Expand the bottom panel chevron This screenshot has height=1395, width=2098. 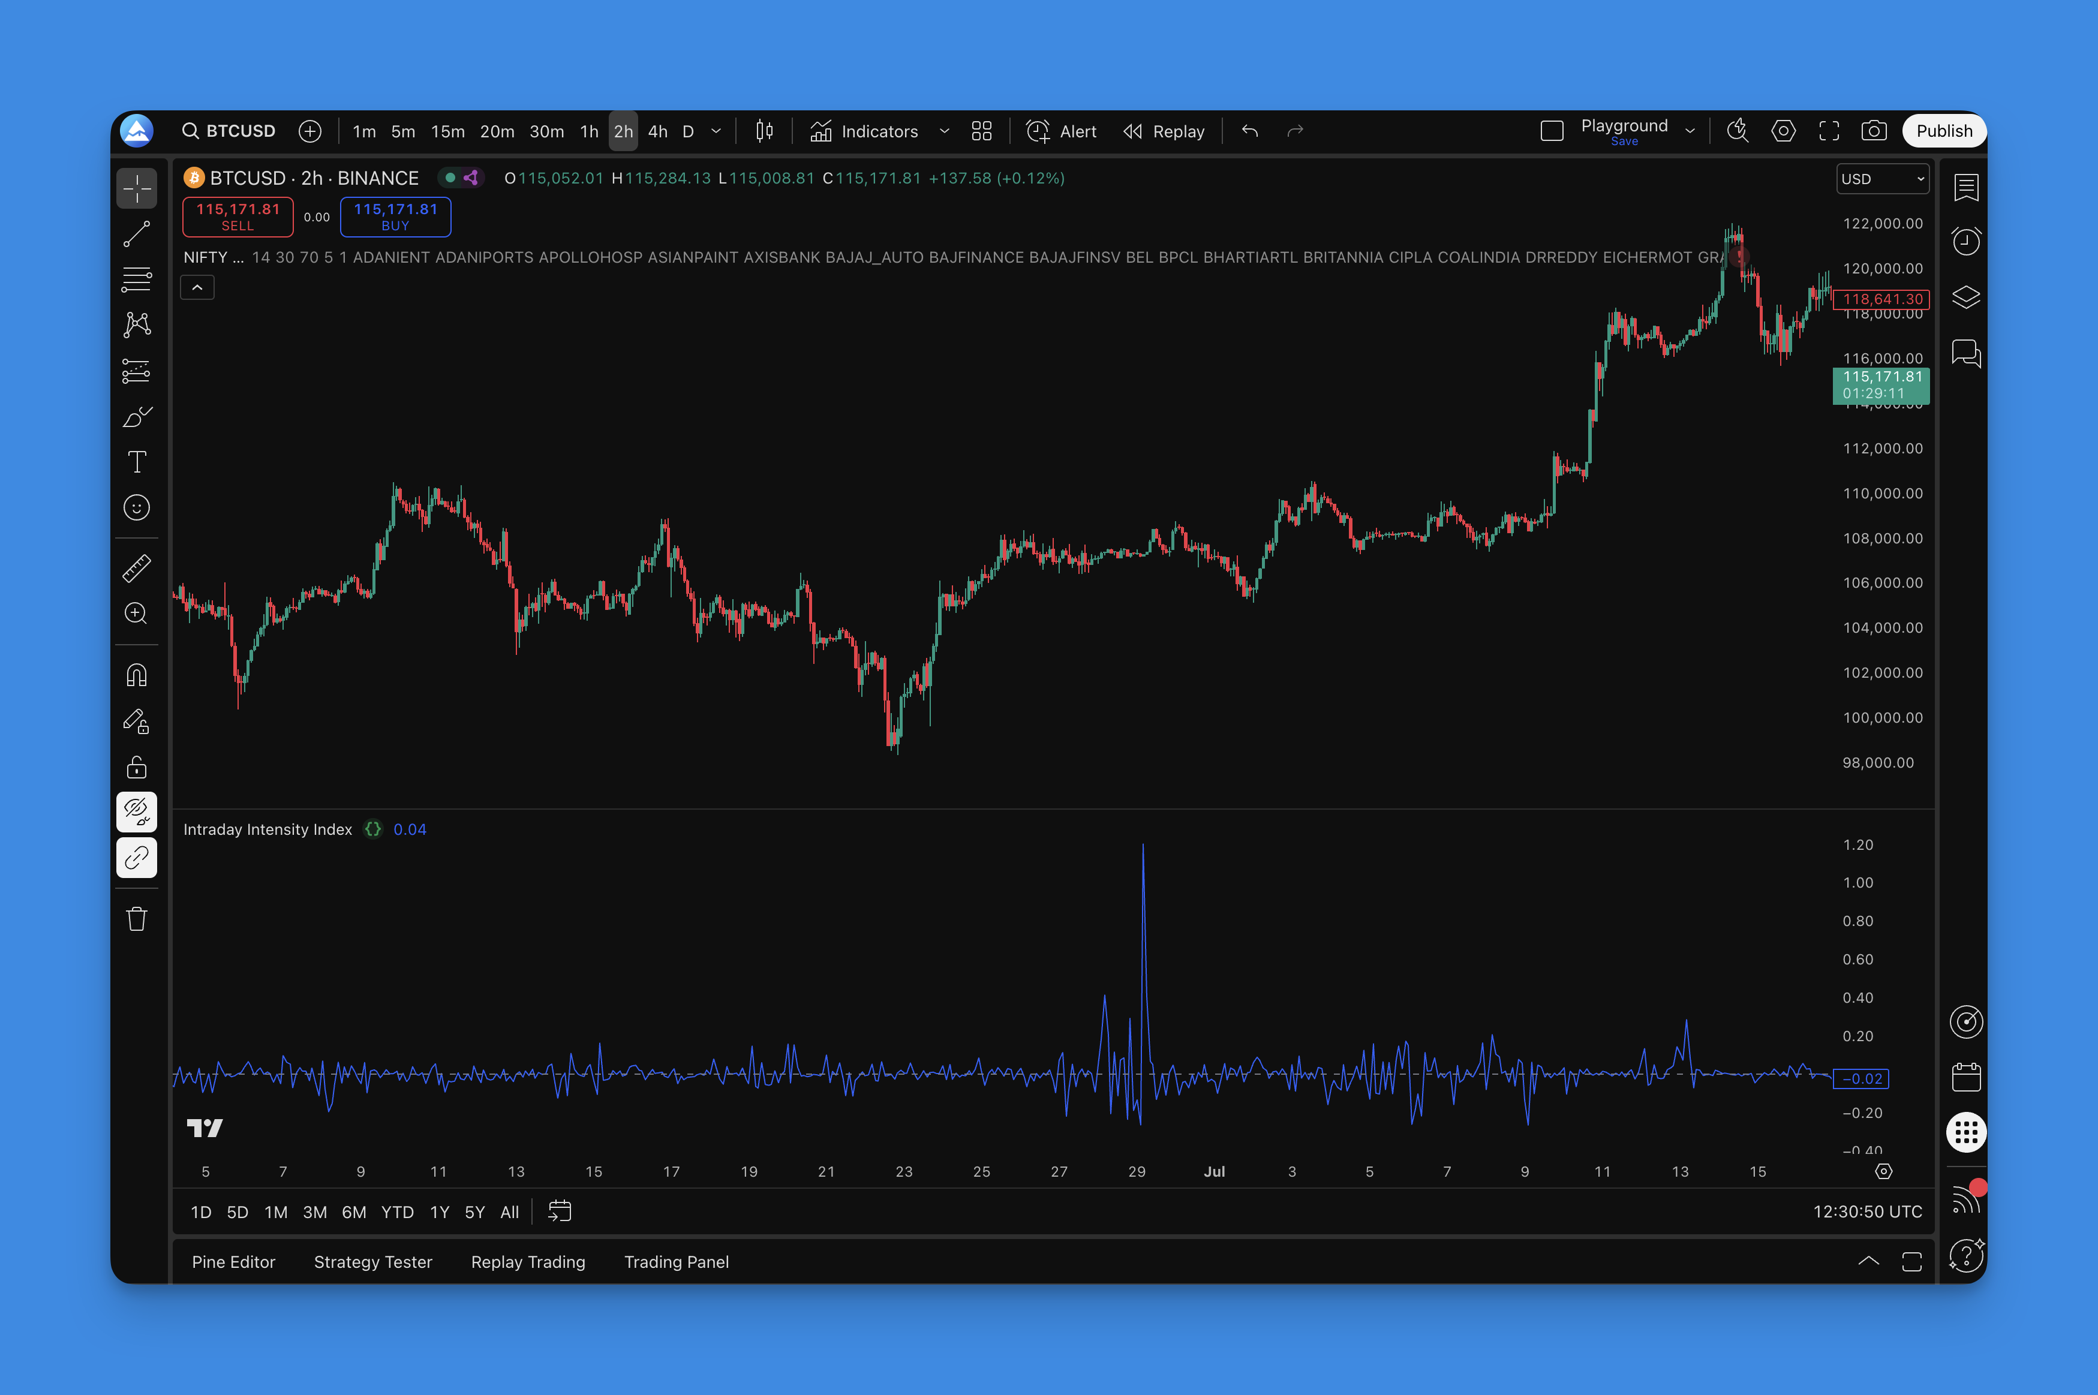[1868, 1261]
